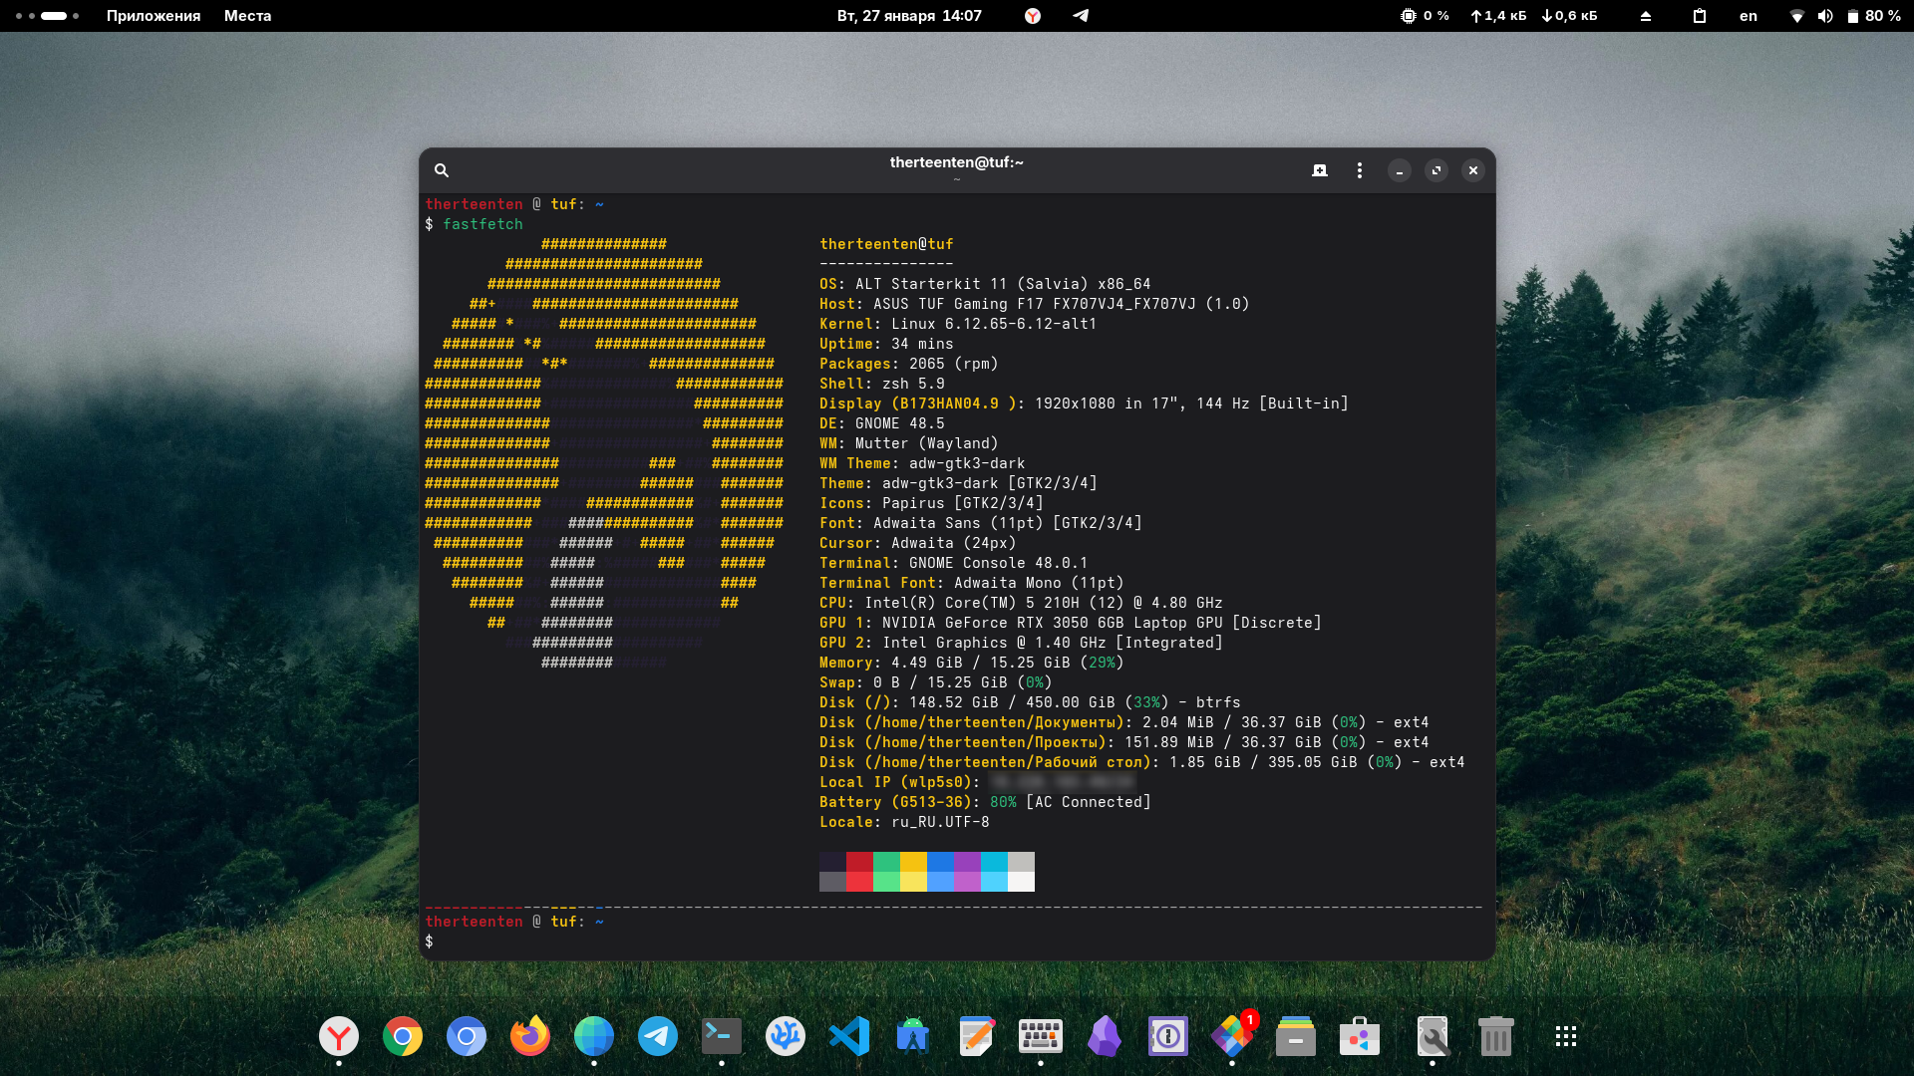Open the Приложения menu
Viewport: 1914px width, 1076px height.
pos(154,16)
